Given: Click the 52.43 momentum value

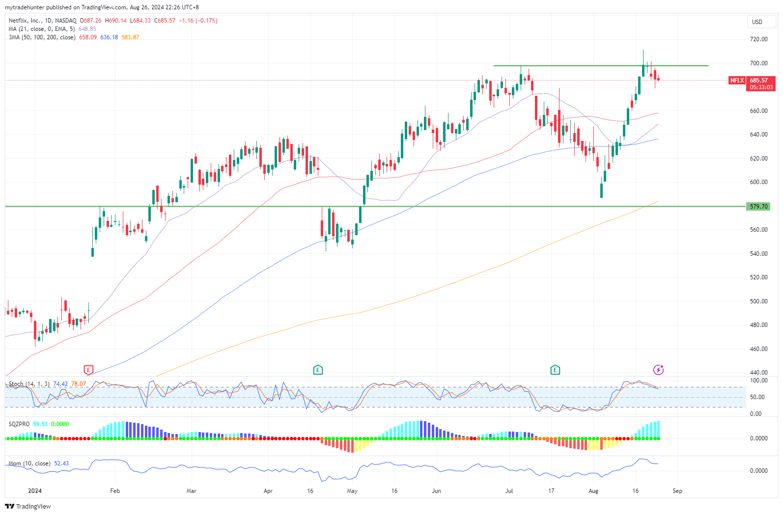Looking at the screenshot, I should (x=61, y=463).
